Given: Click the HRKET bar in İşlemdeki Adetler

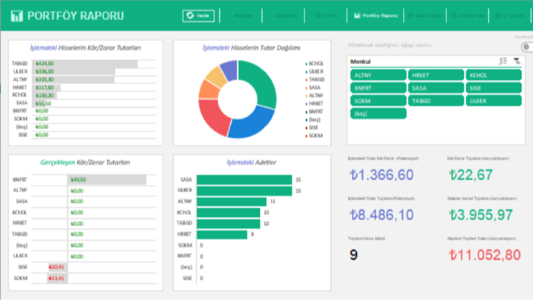Looking at the screenshot, I should (222, 234).
